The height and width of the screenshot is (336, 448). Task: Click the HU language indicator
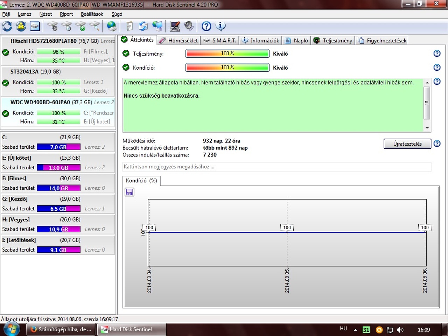[x=343, y=329]
